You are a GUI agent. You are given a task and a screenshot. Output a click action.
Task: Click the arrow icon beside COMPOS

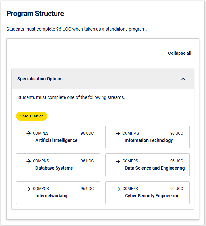28,189
